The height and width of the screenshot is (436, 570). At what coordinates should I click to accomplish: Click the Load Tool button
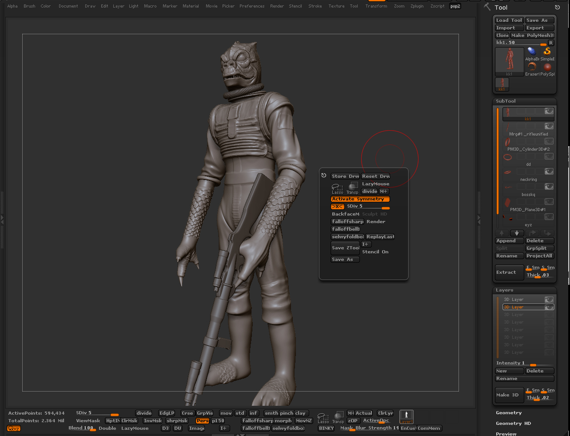509,20
